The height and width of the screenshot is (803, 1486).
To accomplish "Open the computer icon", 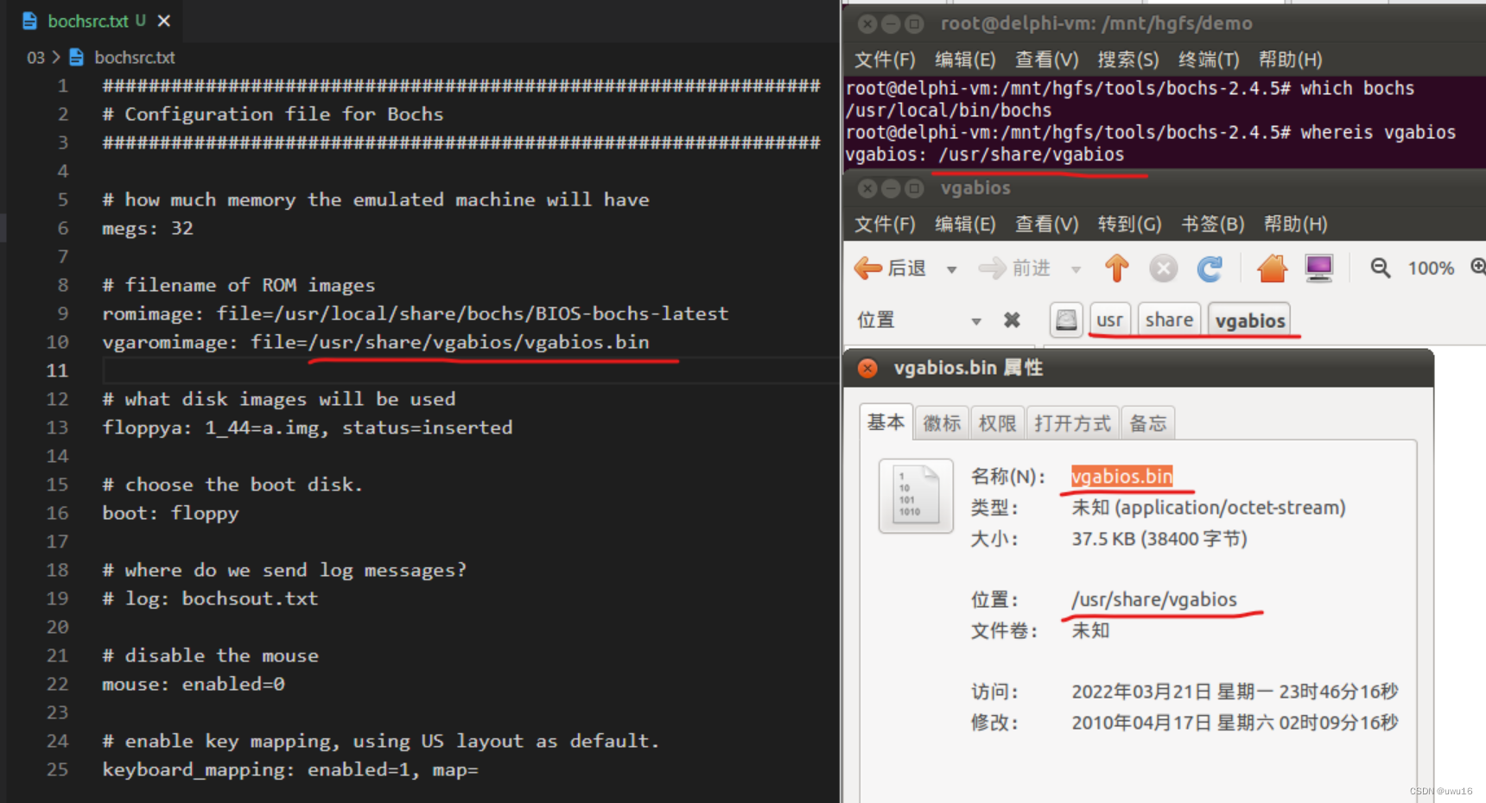I will click(1319, 269).
